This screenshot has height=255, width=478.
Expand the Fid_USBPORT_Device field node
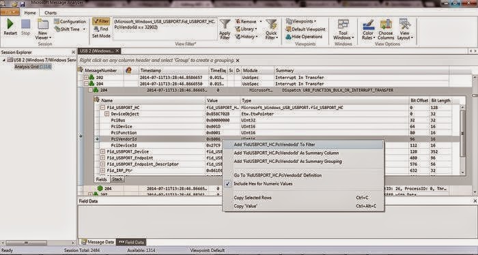tap(102, 151)
